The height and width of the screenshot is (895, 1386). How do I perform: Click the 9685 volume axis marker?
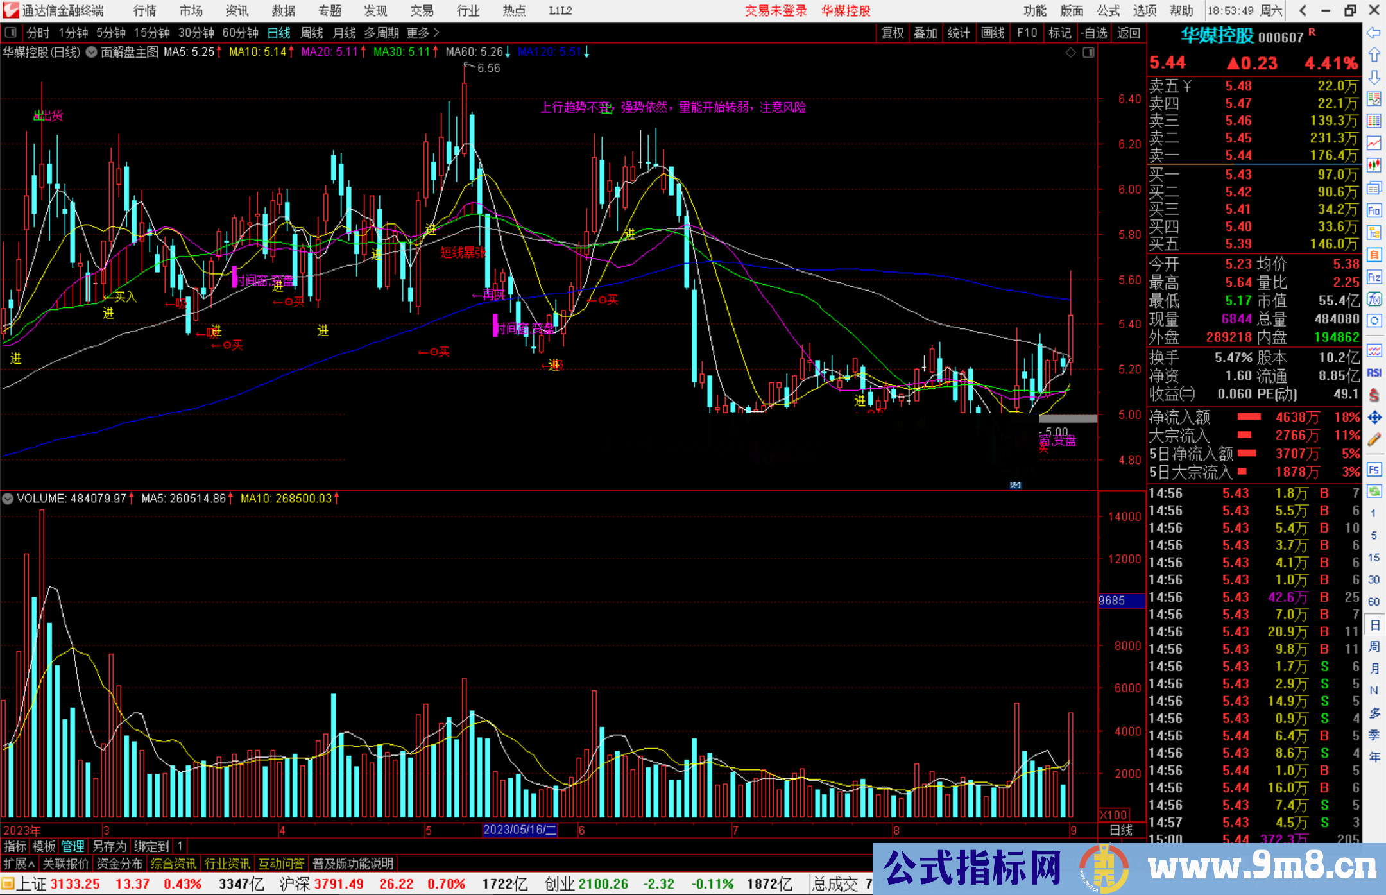pyautogui.click(x=1120, y=601)
